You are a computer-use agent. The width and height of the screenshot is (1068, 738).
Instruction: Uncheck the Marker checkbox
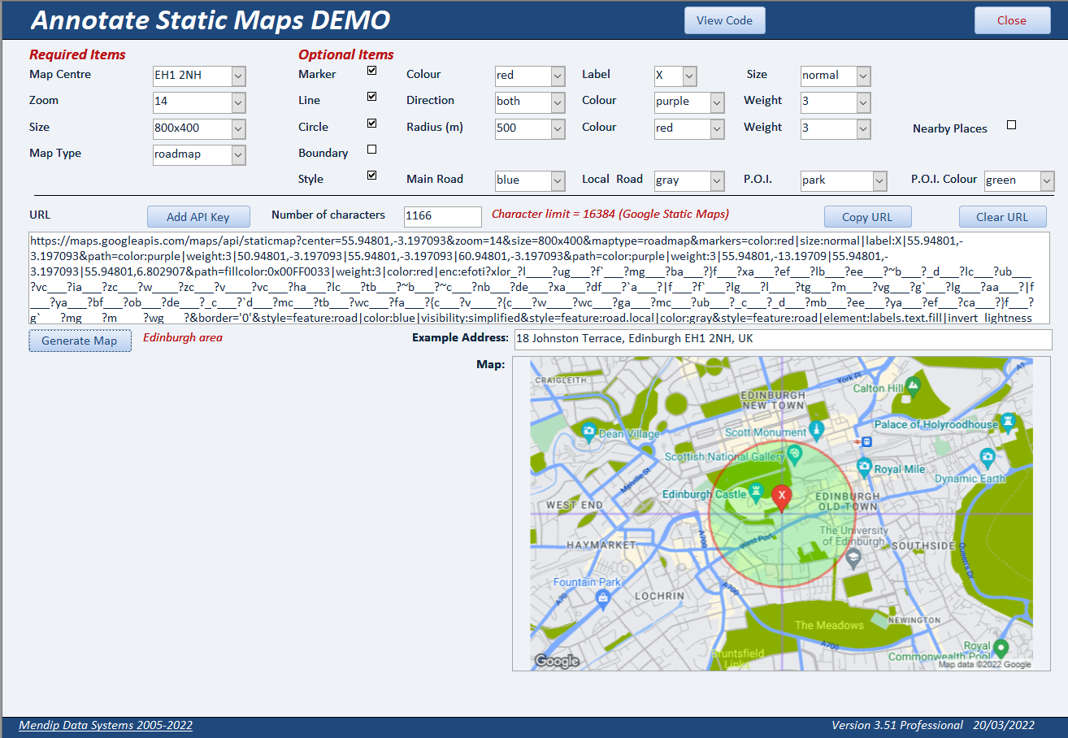372,71
